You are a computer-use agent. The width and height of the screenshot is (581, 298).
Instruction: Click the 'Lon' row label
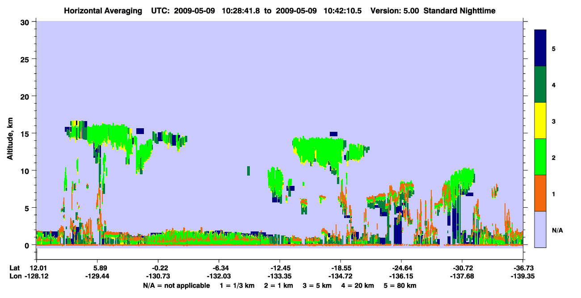[x=15, y=277]
